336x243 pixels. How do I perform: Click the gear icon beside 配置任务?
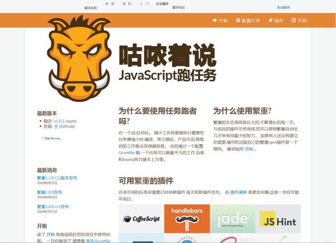238,21
